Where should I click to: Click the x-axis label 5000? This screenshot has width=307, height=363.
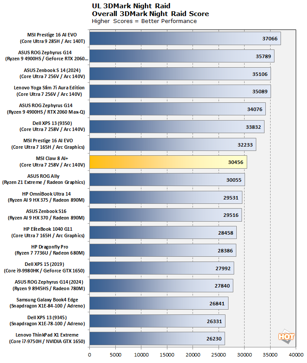[x=115, y=355]
